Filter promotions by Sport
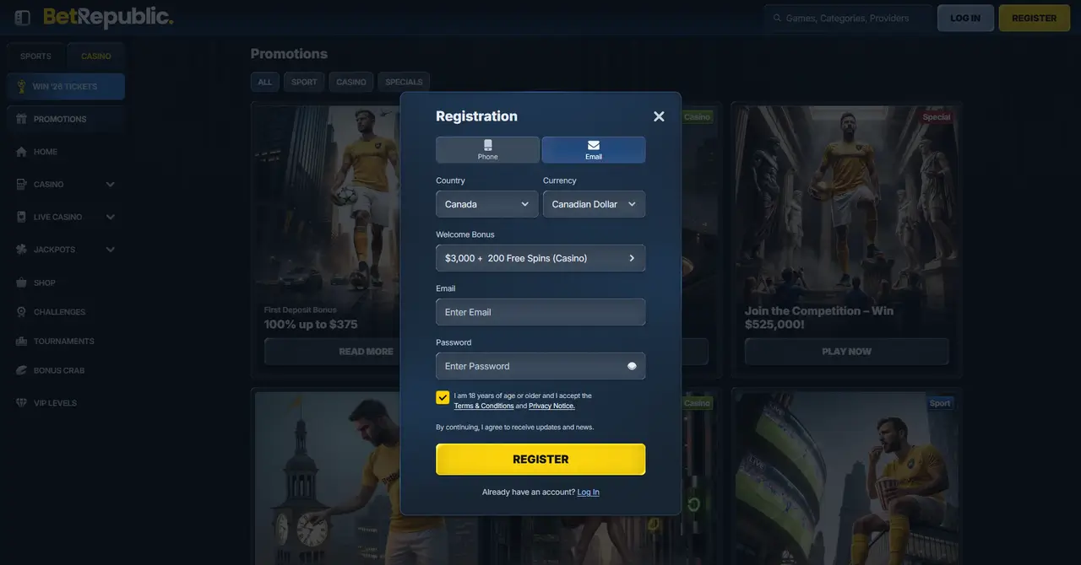Screen dimensions: 1081x565 click(x=304, y=82)
